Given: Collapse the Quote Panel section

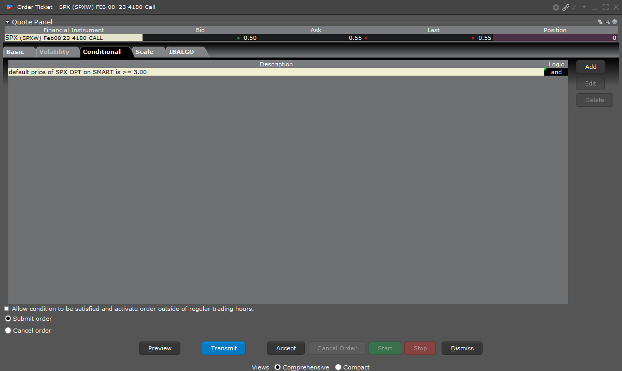Looking at the screenshot, I should click(x=7, y=22).
